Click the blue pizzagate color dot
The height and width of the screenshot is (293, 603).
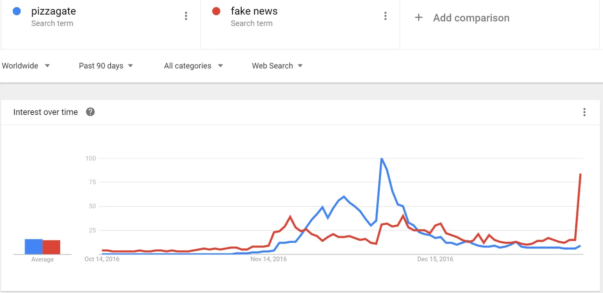(17, 11)
